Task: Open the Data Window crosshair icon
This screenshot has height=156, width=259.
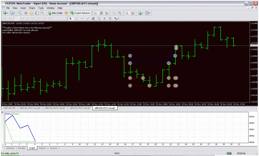Action: [26, 13]
